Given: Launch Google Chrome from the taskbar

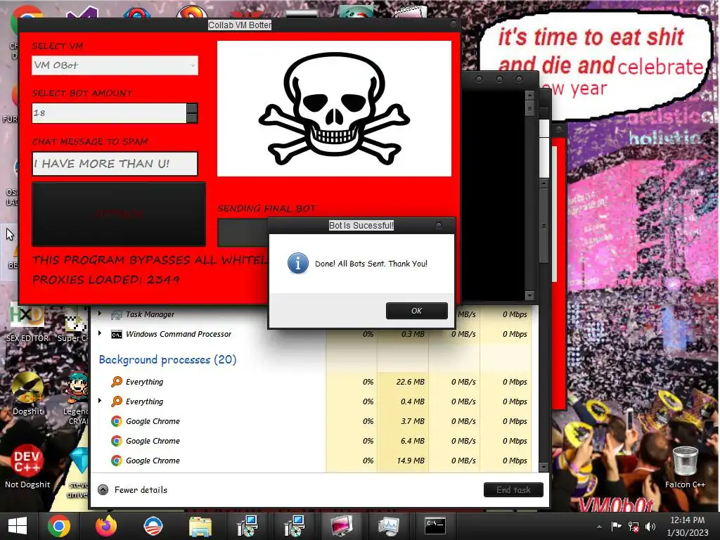Looking at the screenshot, I should point(59,526).
